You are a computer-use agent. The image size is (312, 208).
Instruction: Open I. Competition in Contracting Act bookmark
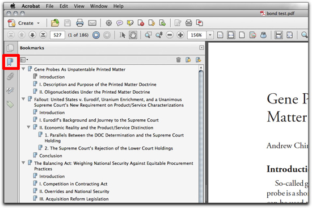[73, 184]
